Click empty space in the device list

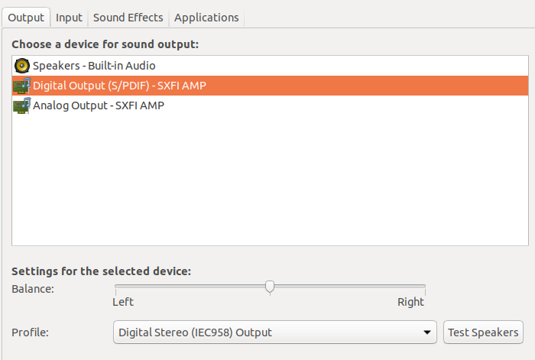pos(267,183)
